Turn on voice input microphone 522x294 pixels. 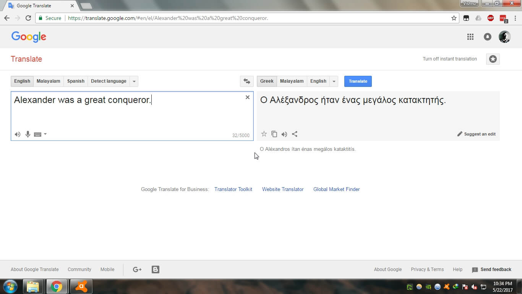point(28,134)
